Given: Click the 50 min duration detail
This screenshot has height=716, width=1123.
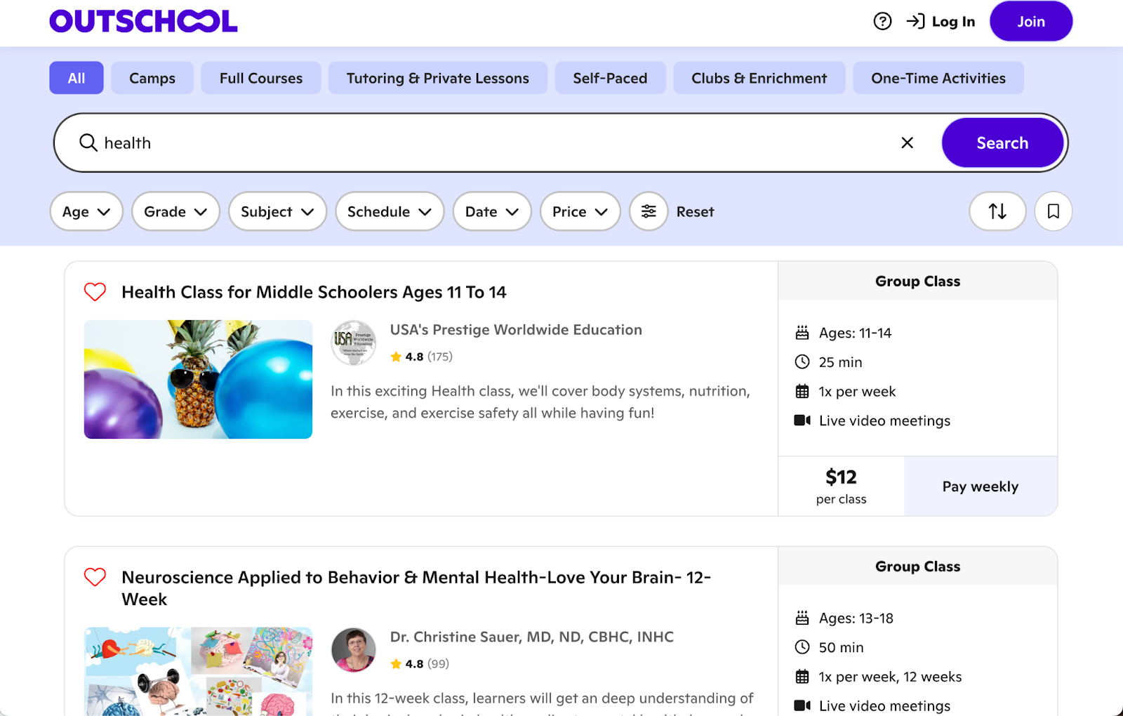Looking at the screenshot, I should tap(830, 647).
